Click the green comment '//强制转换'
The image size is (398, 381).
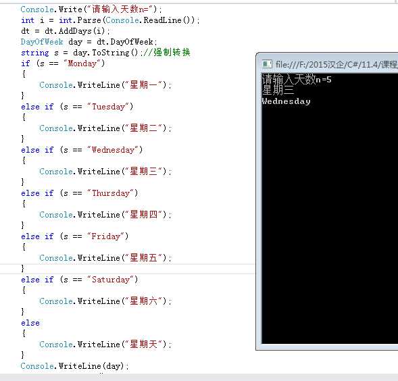pos(166,52)
